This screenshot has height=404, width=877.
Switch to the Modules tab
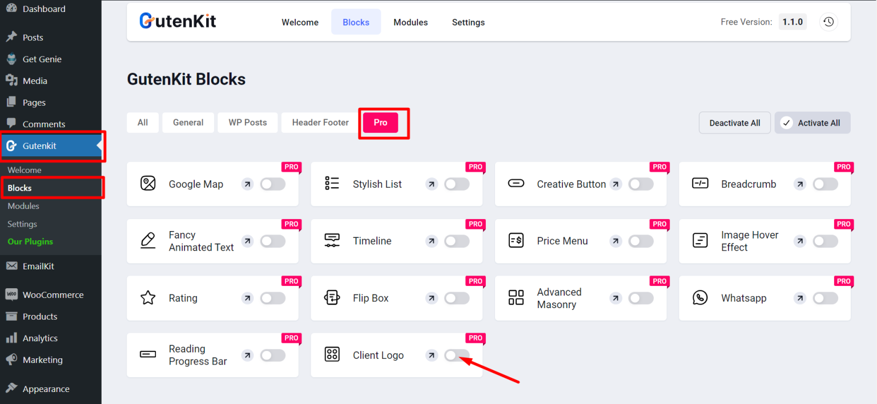[411, 22]
